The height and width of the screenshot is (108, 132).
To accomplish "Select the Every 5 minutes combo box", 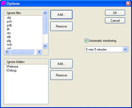I will tap(106, 49).
